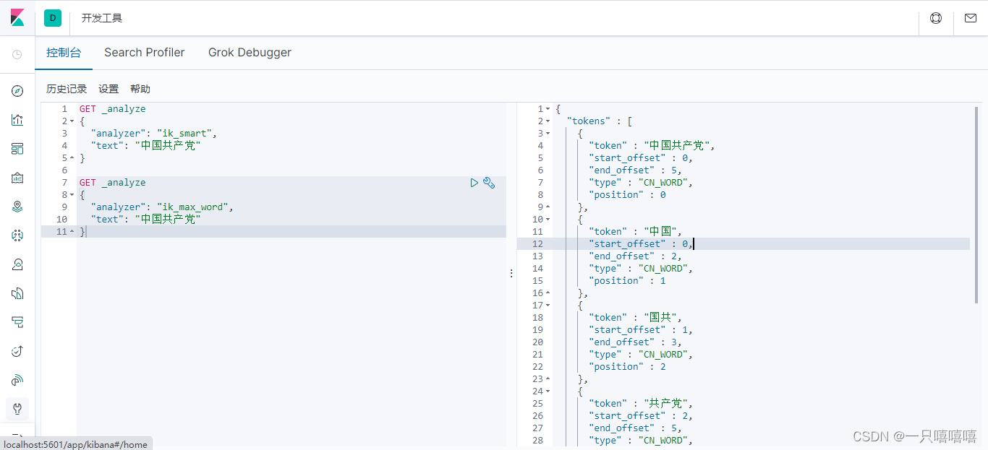Image resolution: width=988 pixels, height=450 pixels.
Task: Toggle fold arrow at editor line 5
Action: 72,158
